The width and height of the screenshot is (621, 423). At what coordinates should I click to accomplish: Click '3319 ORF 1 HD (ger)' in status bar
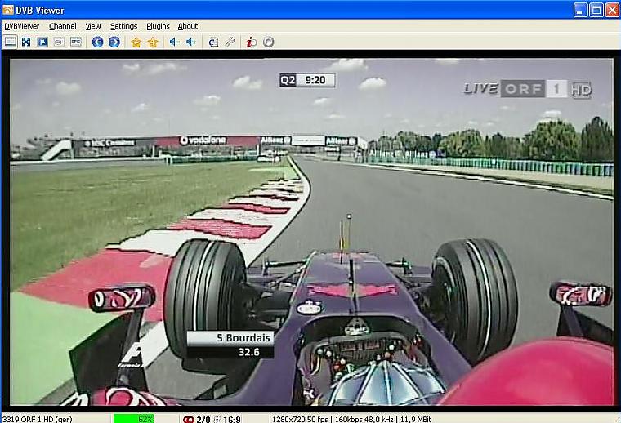point(38,419)
